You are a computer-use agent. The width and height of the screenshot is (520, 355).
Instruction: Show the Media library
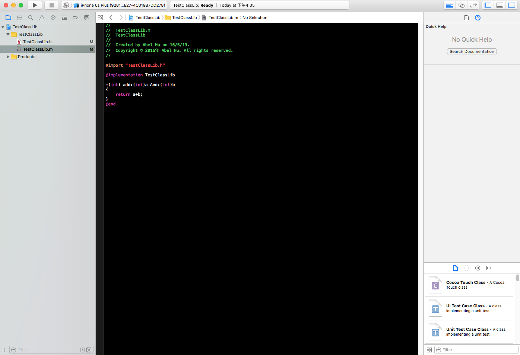tap(489, 268)
